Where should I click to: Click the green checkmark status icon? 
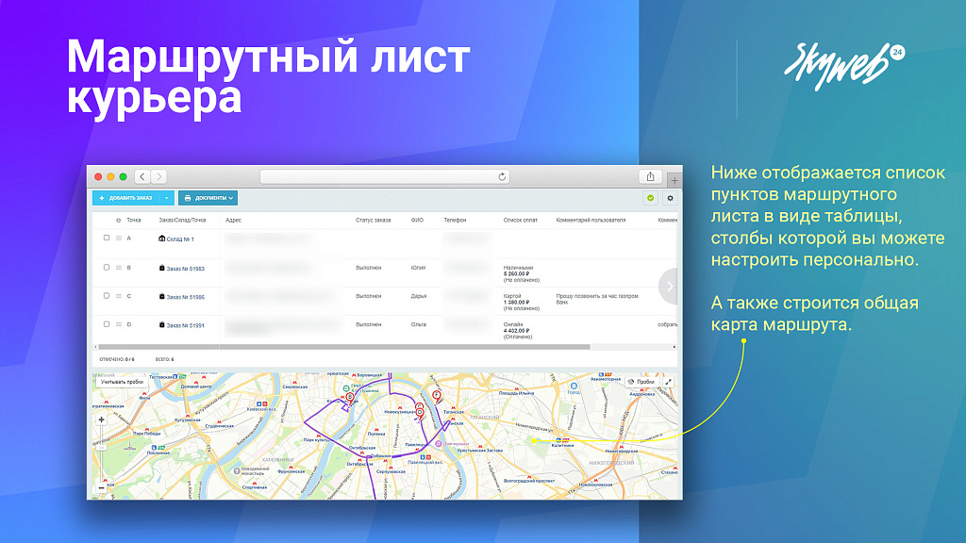point(651,199)
